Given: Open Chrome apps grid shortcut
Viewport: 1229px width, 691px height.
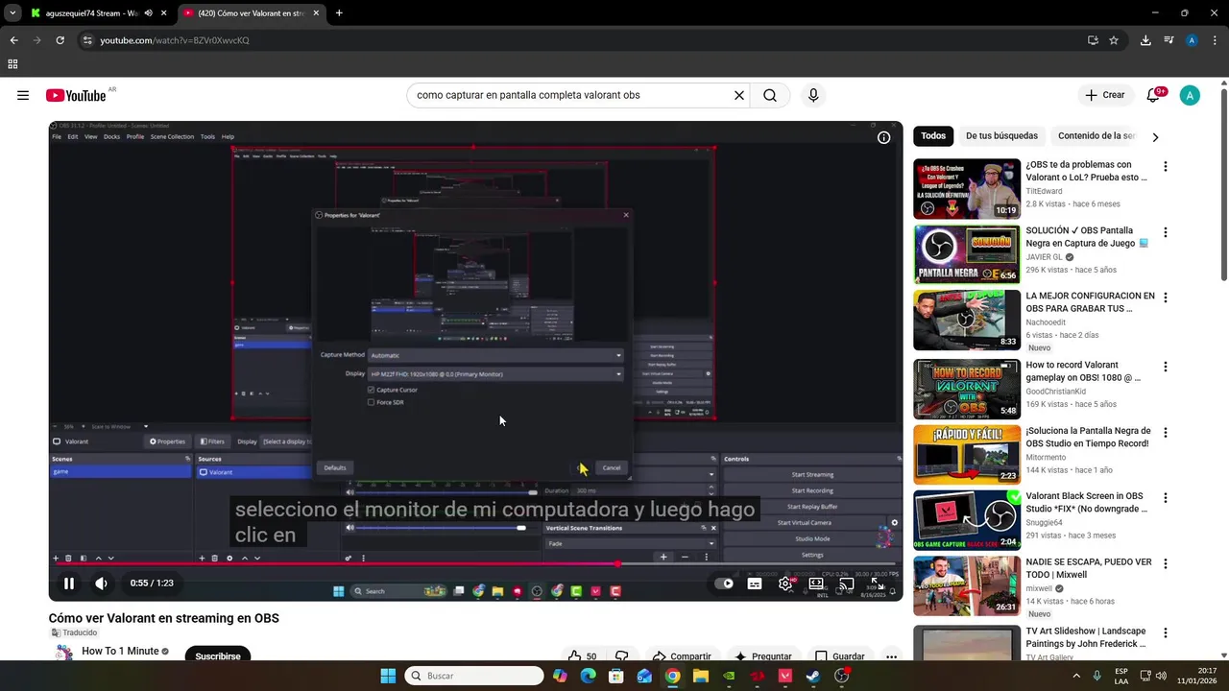Looking at the screenshot, I should [12, 64].
